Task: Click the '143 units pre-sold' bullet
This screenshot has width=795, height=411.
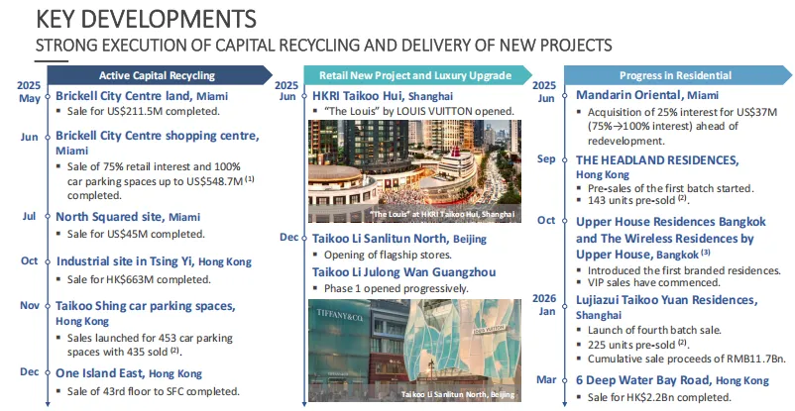Action: tap(637, 200)
